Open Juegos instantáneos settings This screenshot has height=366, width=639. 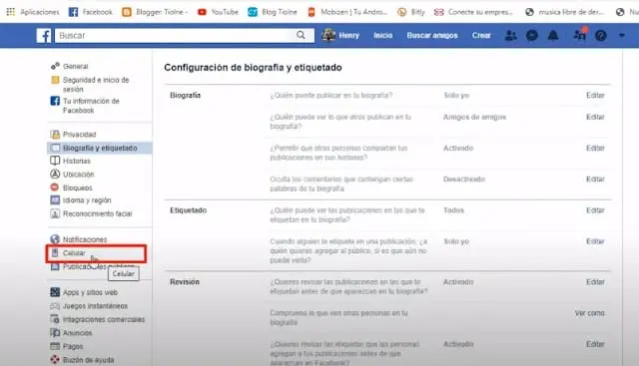tap(95, 306)
